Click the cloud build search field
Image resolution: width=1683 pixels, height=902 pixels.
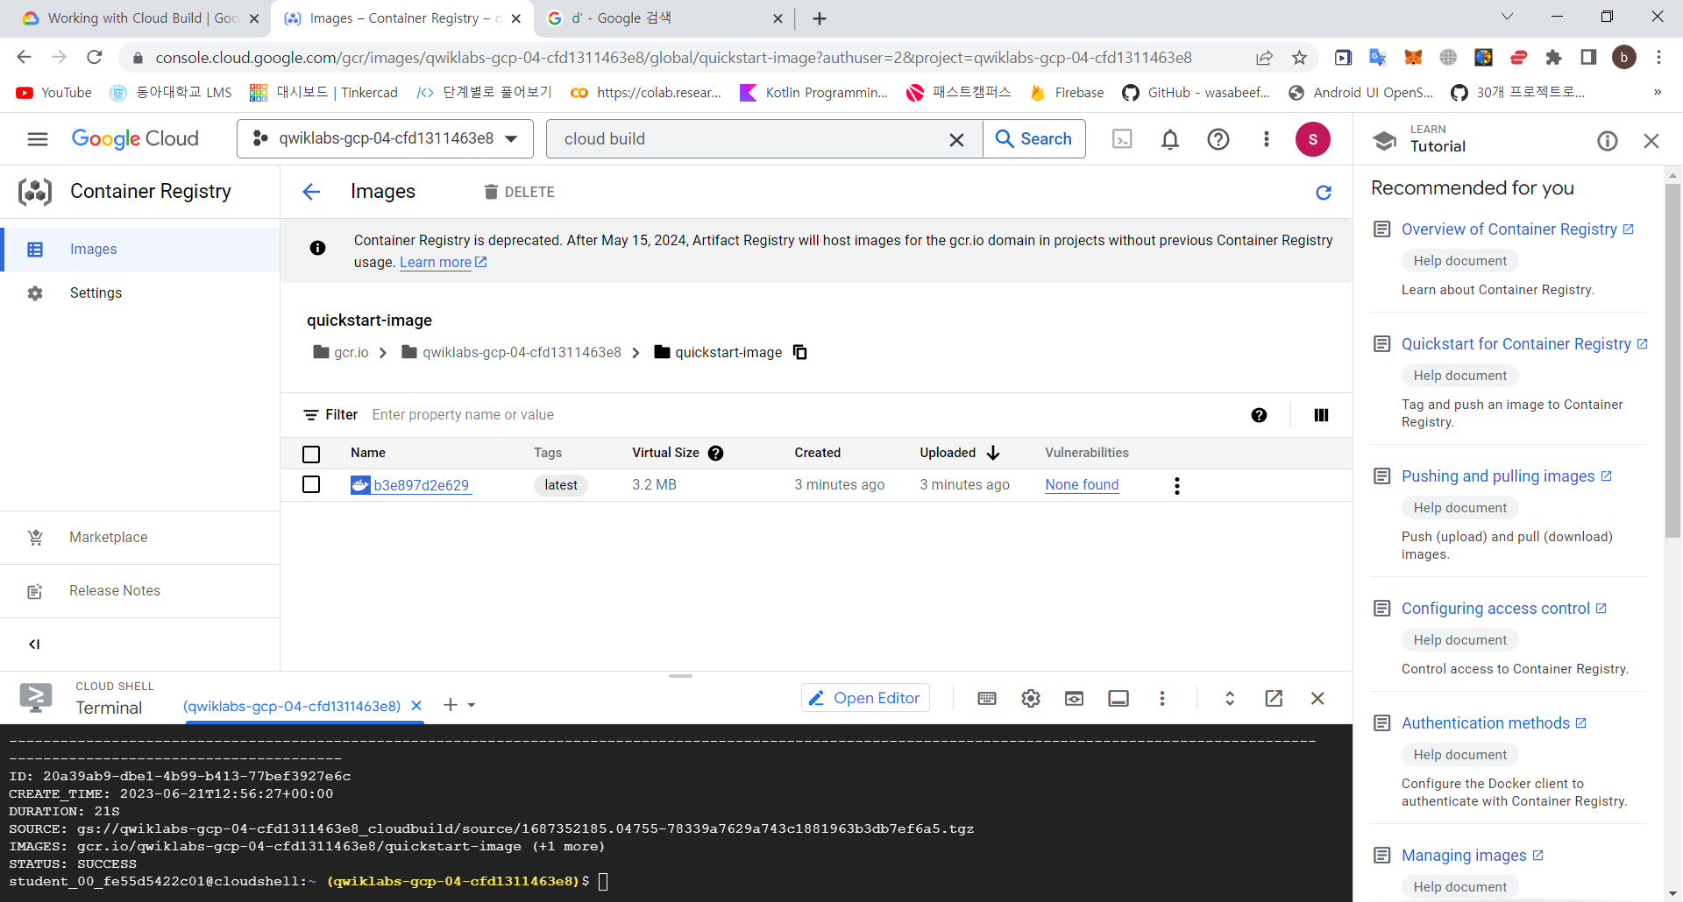click(x=749, y=139)
